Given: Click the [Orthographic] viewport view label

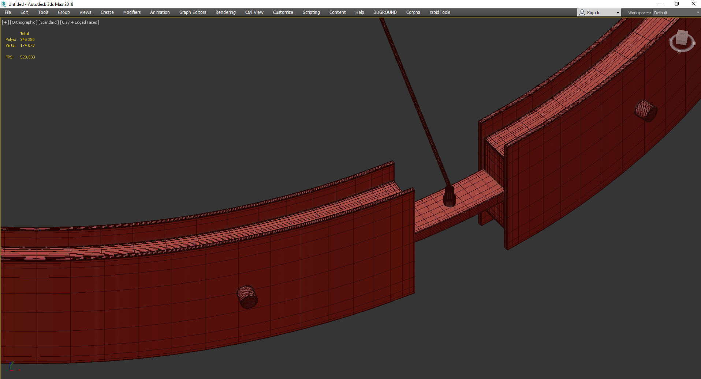Looking at the screenshot, I should pyautogui.click(x=23, y=22).
